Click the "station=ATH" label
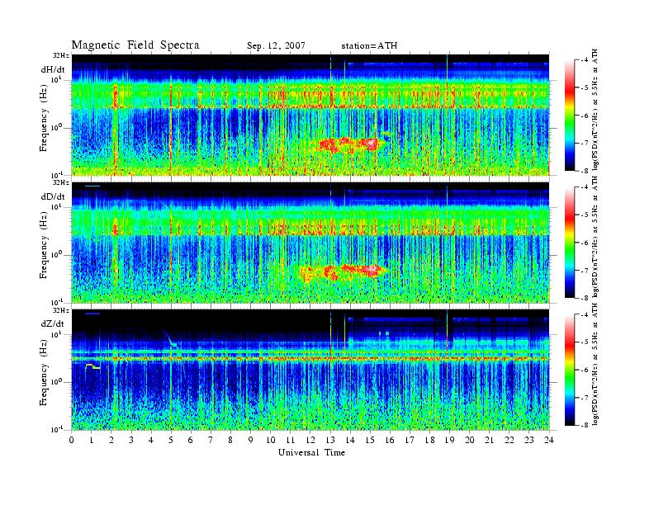Viewport: 654px width, 505px height. (369, 46)
